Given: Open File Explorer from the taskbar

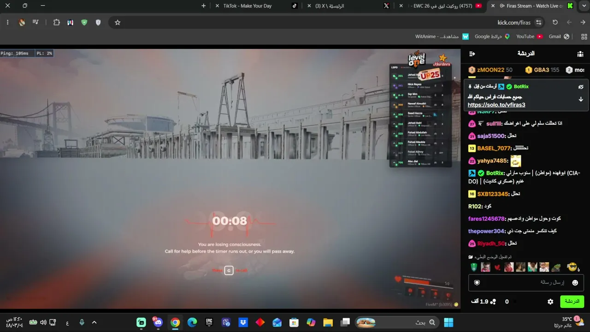Looking at the screenshot, I should pos(328,322).
